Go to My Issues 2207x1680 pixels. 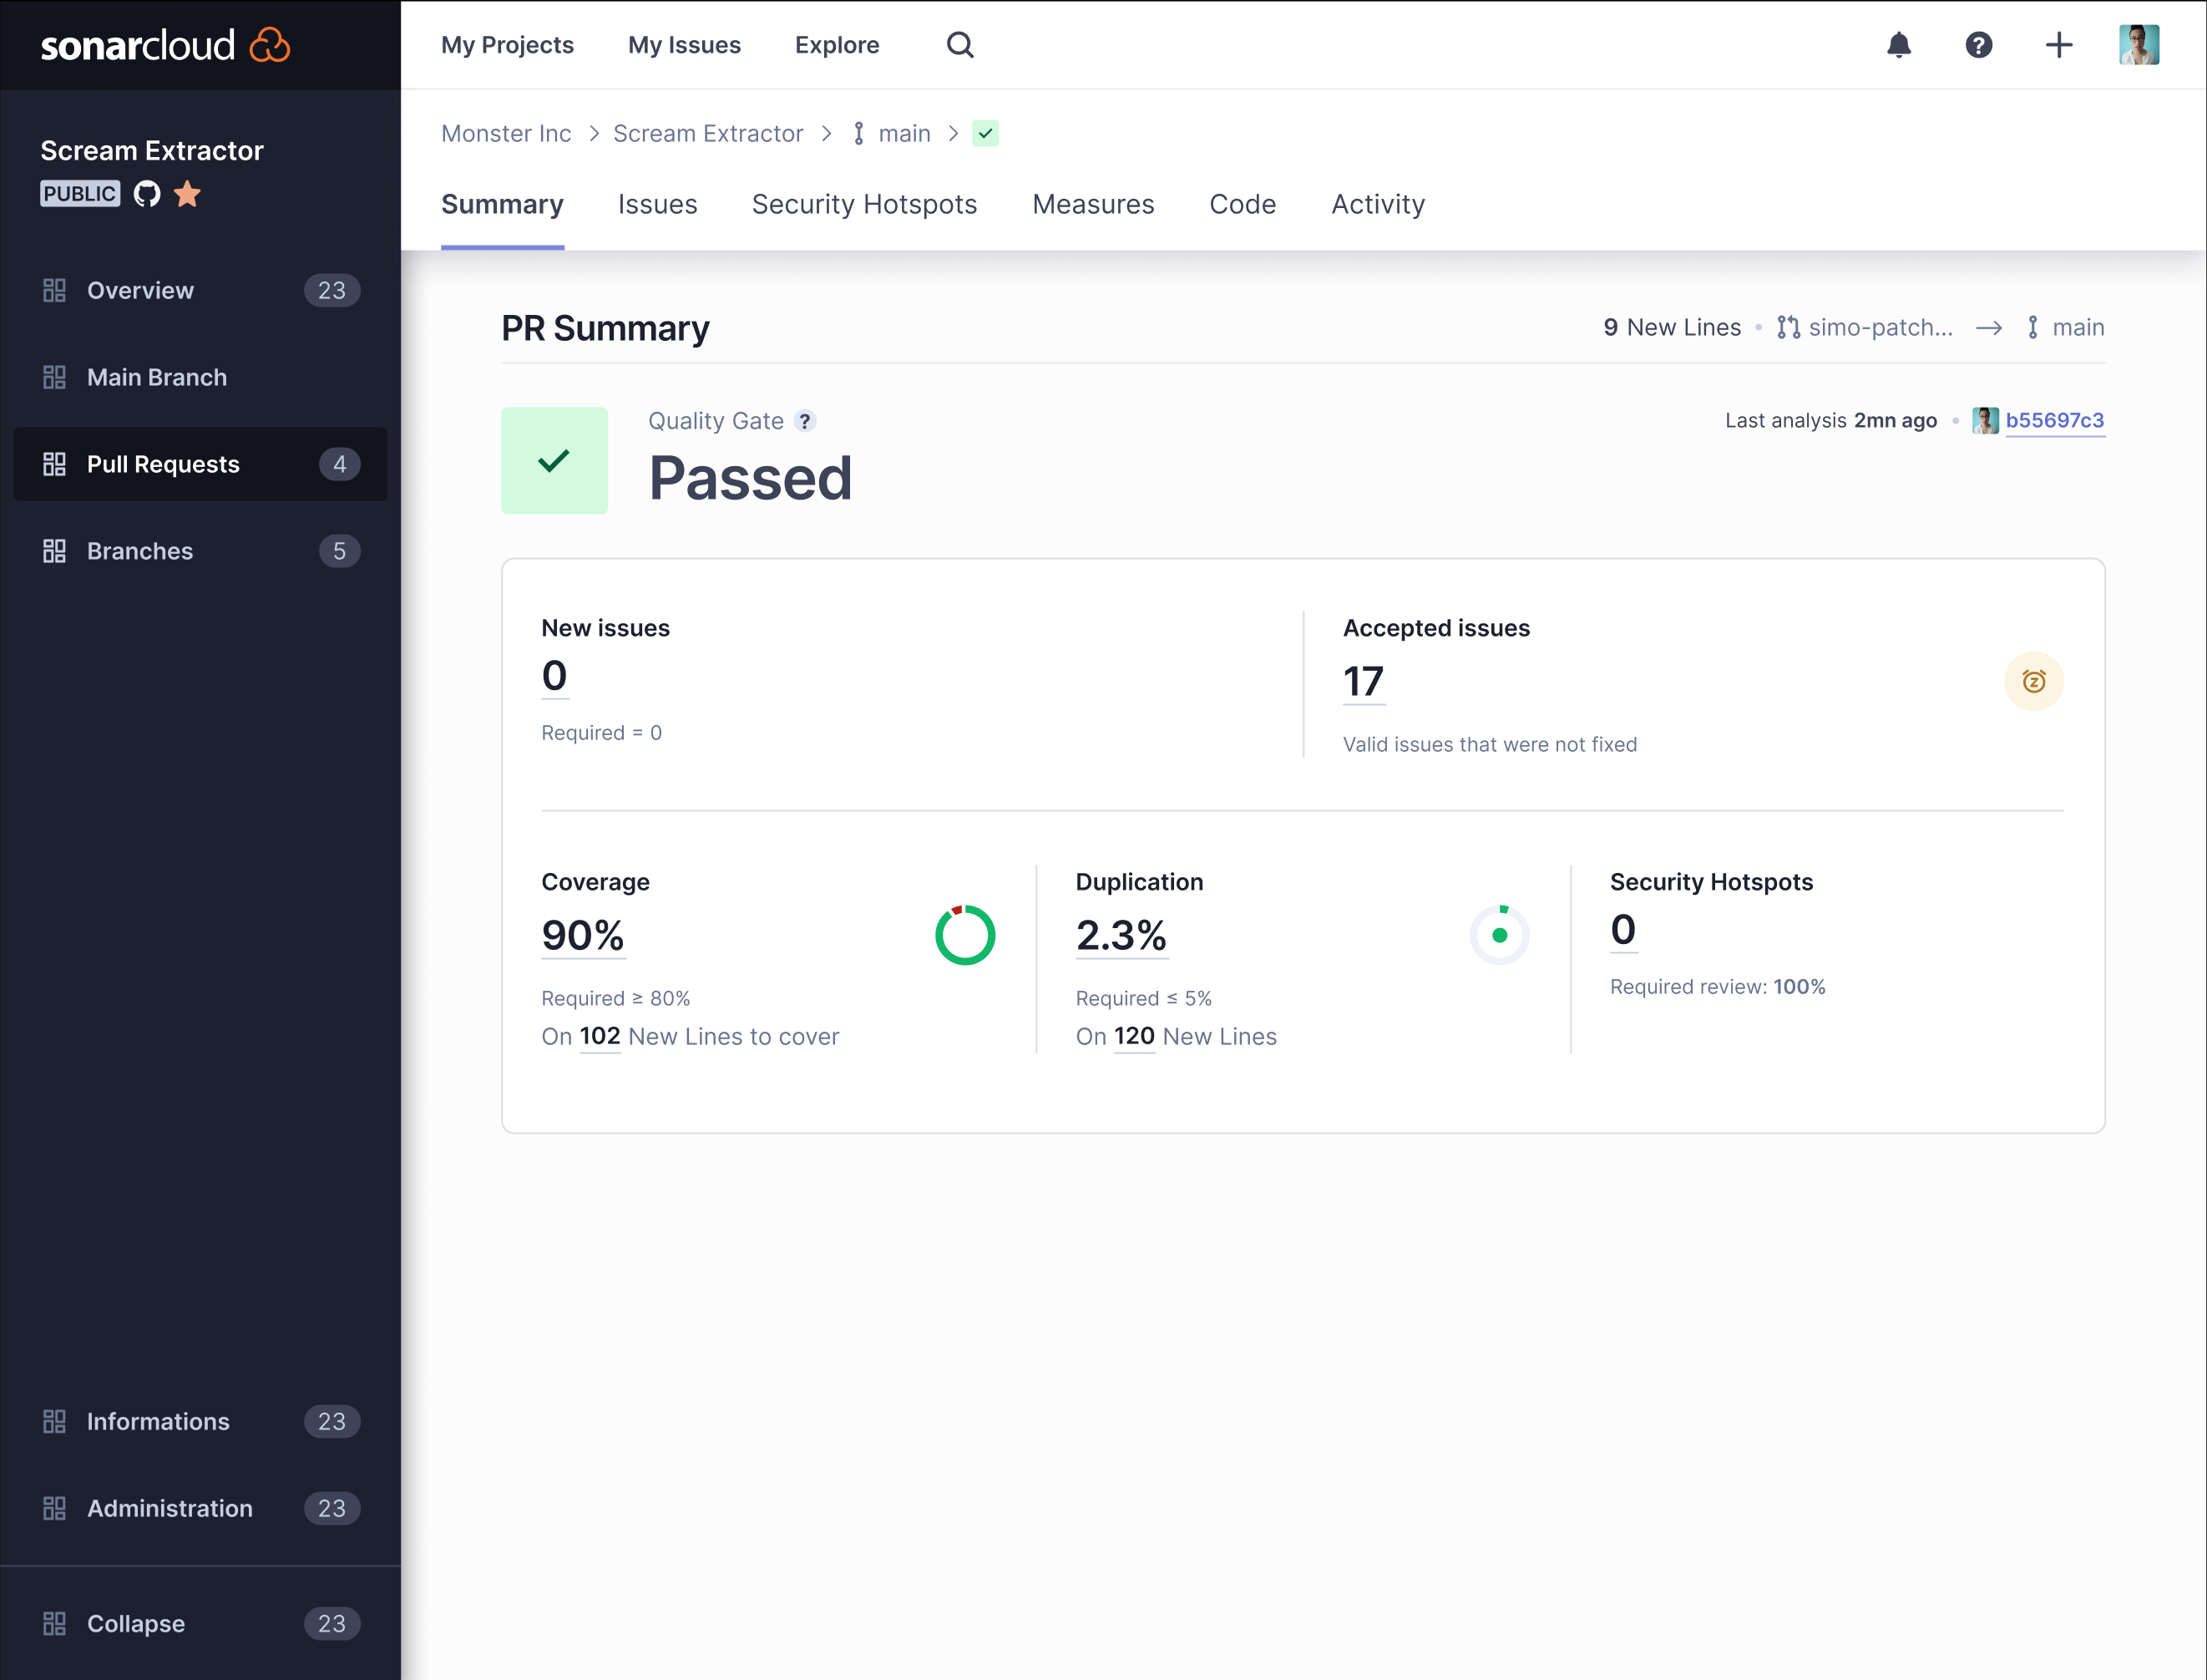click(684, 45)
